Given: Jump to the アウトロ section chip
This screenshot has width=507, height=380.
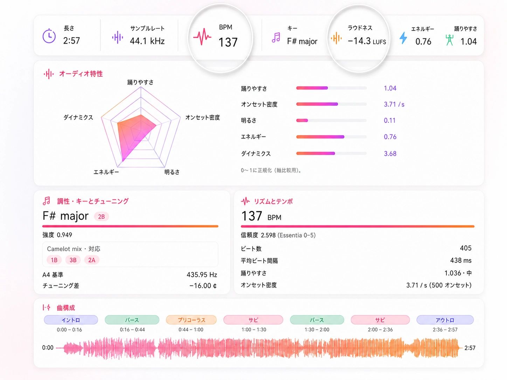Looking at the screenshot, I should coord(445,320).
